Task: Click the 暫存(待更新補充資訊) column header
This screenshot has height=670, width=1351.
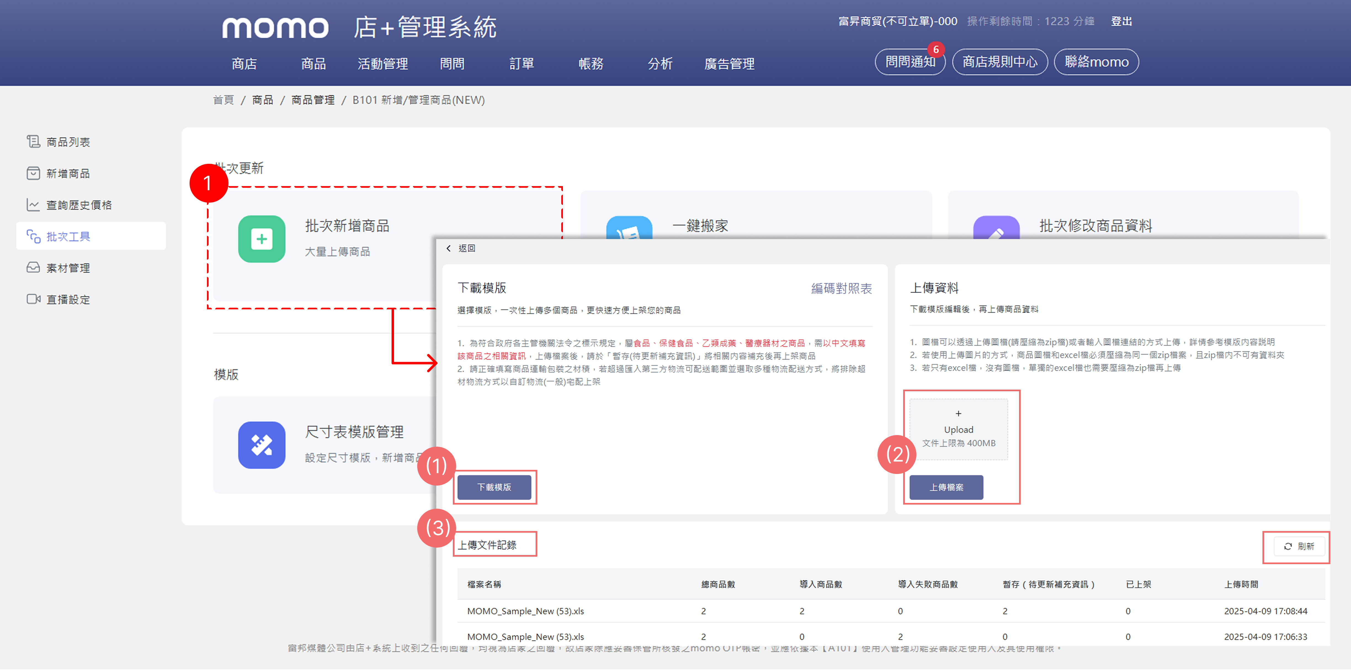Action: pos(1048,585)
